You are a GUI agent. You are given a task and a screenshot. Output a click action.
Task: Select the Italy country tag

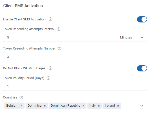click(x=94, y=106)
